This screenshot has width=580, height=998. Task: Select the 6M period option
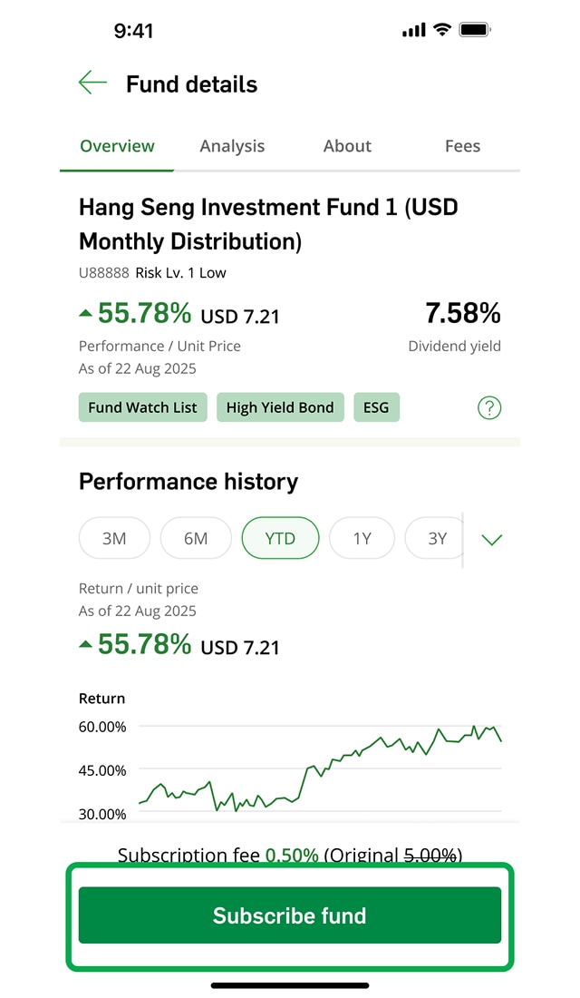point(196,539)
